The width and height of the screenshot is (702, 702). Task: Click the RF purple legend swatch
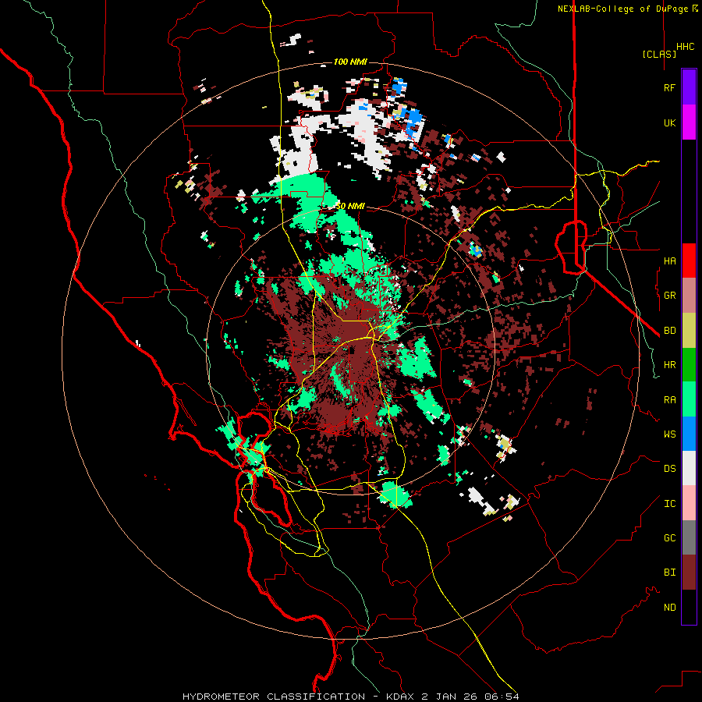point(689,87)
